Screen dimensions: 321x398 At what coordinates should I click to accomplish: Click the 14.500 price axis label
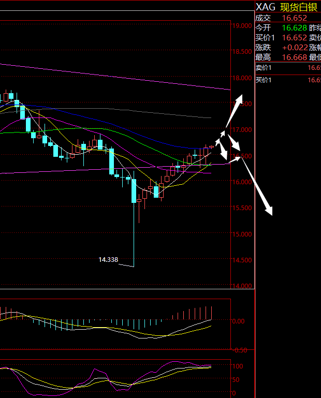coord(242,260)
